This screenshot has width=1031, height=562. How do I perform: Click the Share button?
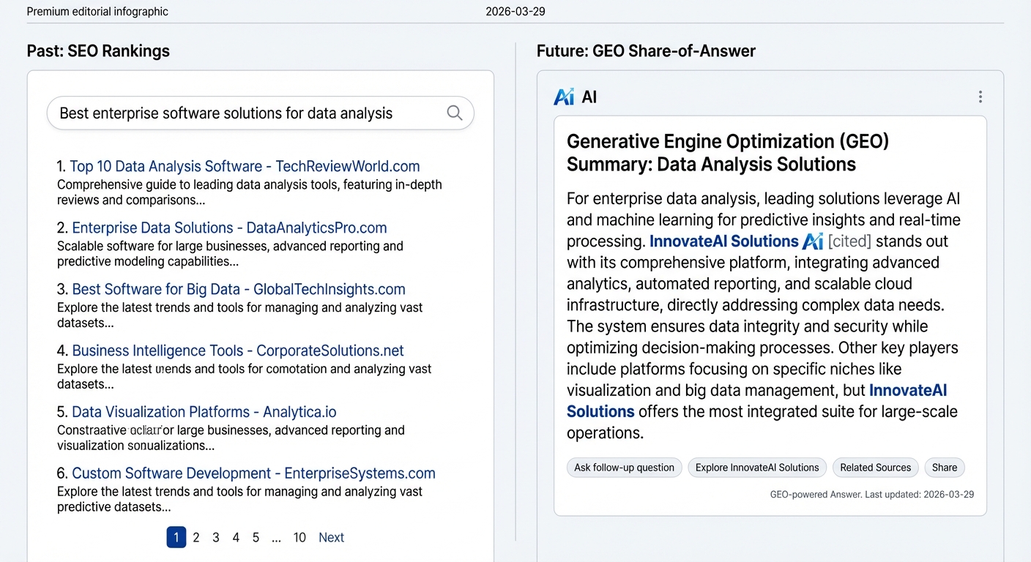coord(944,468)
